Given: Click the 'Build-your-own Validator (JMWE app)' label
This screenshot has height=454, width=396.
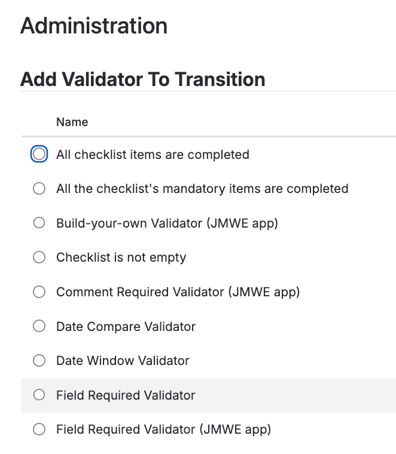Looking at the screenshot, I should click(x=167, y=223).
